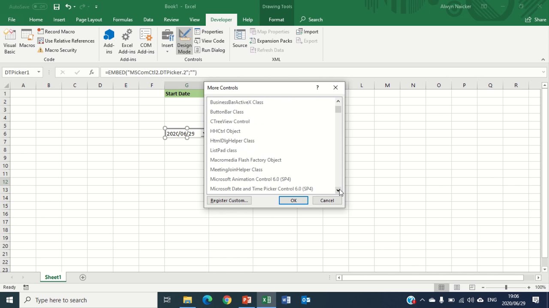Open Macro Security settings
549x308 pixels.
tap(40, 50)
